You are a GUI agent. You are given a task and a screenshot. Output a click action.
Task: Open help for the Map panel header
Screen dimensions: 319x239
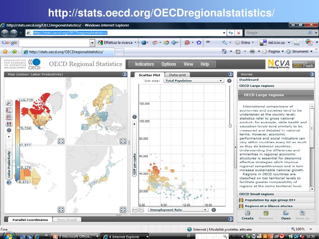tap(125, 74)
